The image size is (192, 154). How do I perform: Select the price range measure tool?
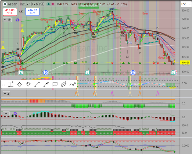(x=11, y=84)
